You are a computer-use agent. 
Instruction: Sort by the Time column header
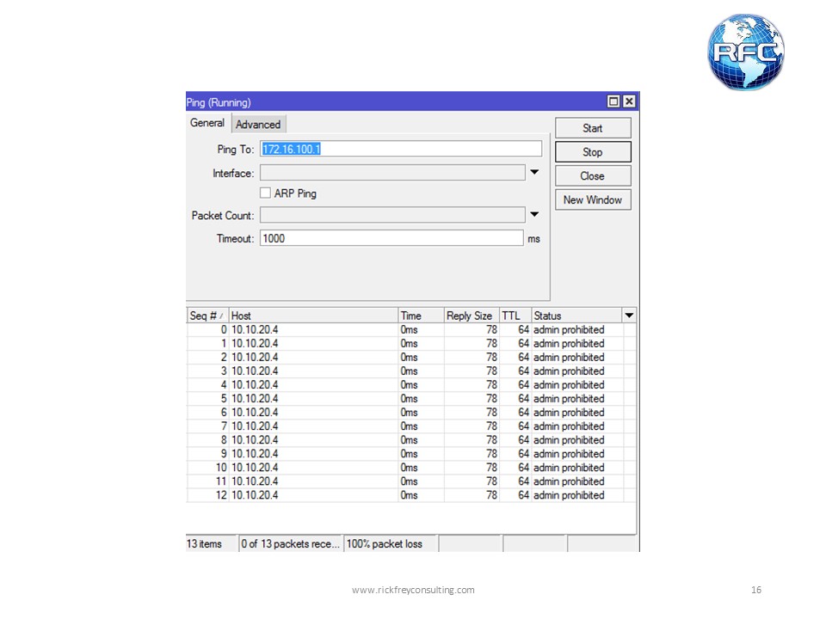(421, 316)
